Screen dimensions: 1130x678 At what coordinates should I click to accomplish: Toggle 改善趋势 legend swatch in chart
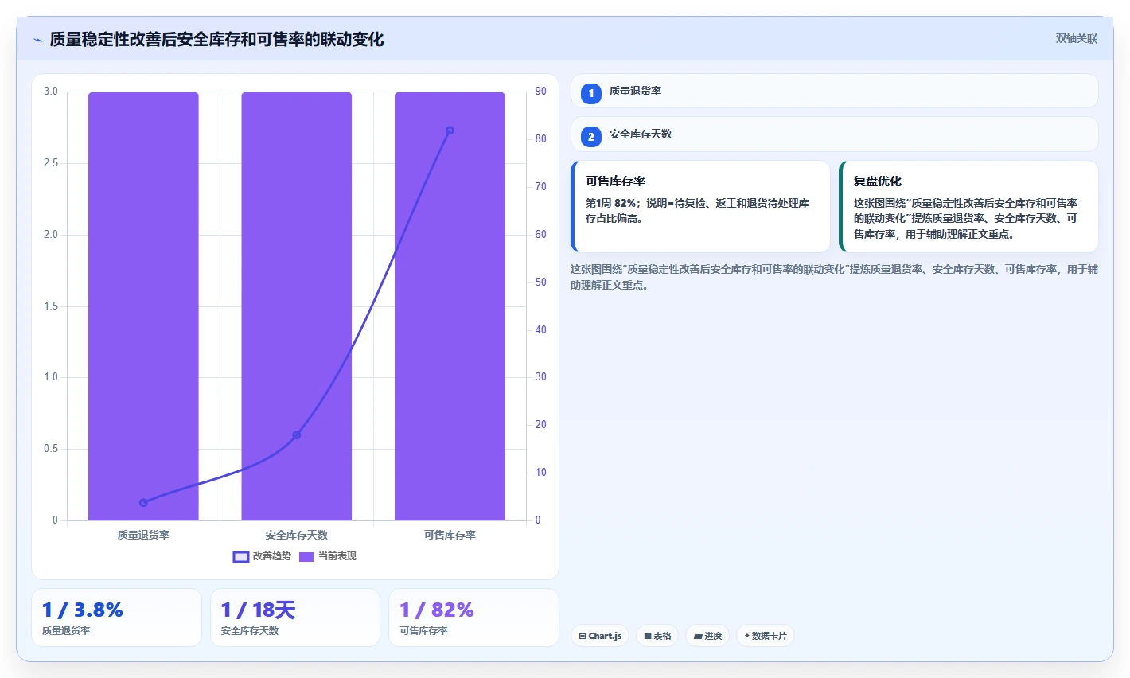pyautogui.click(x=241, y=556)
